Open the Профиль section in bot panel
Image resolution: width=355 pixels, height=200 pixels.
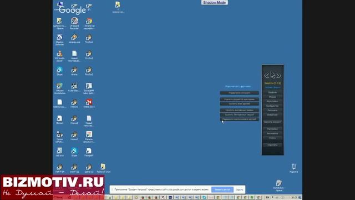click(x=272, y=93)
